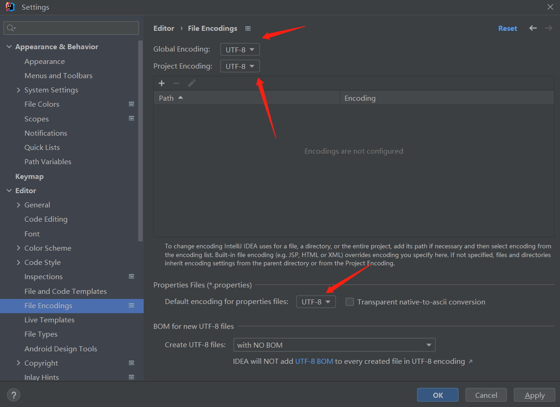The image size is (560, 407).
Task: Click the Encoding column header
Action: 447,98
